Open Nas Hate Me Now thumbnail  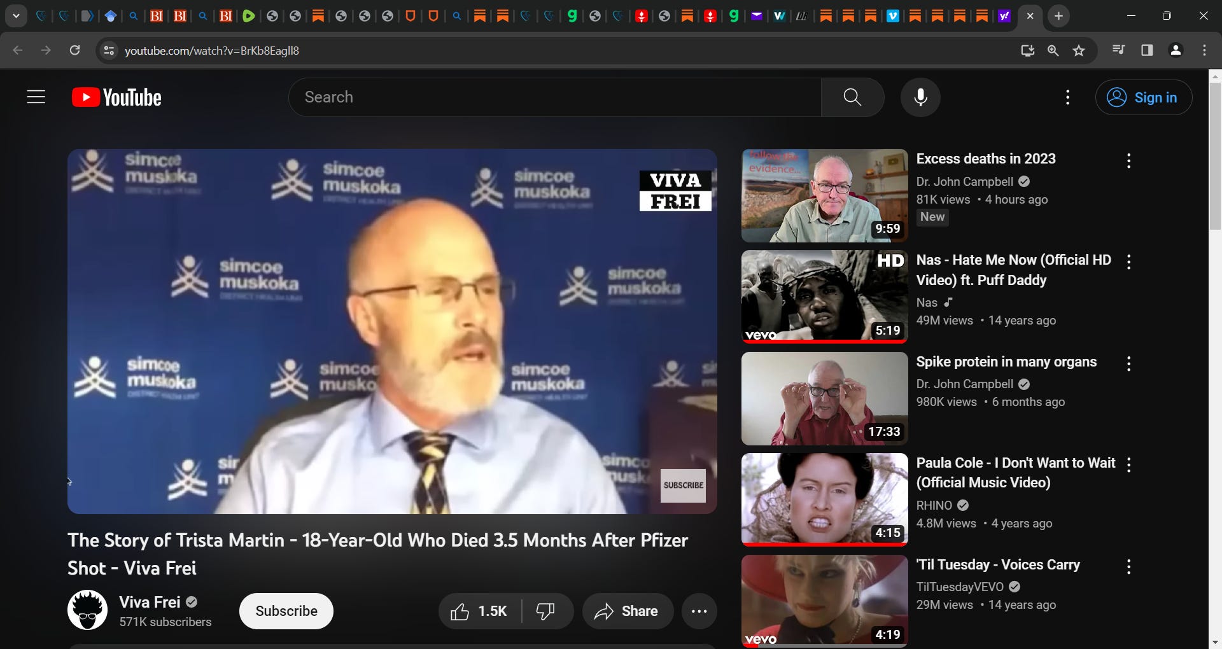[x=825, y=297]
